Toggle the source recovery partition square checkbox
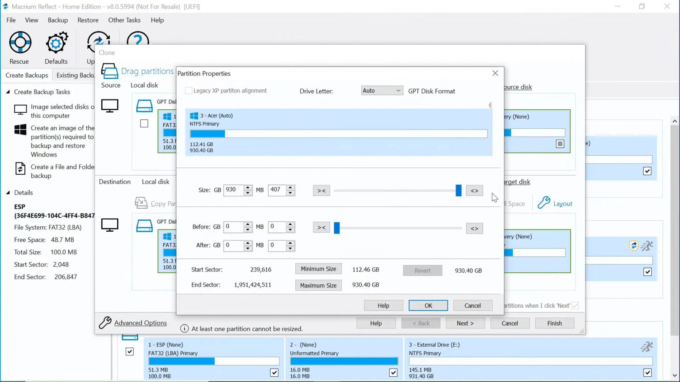The width and height of the screenshot is (680, 382). pos(560,144)
